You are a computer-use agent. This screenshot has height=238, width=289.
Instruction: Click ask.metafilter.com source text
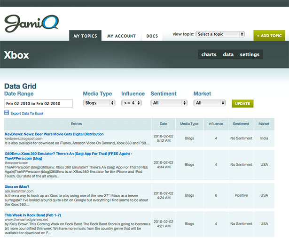coord(19,191)
